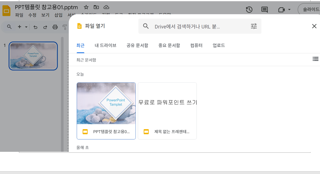320x174 pixels.
Task: Click the document title PPT템플릿 참고용01.pptm
Action: (x=46, y=7)
